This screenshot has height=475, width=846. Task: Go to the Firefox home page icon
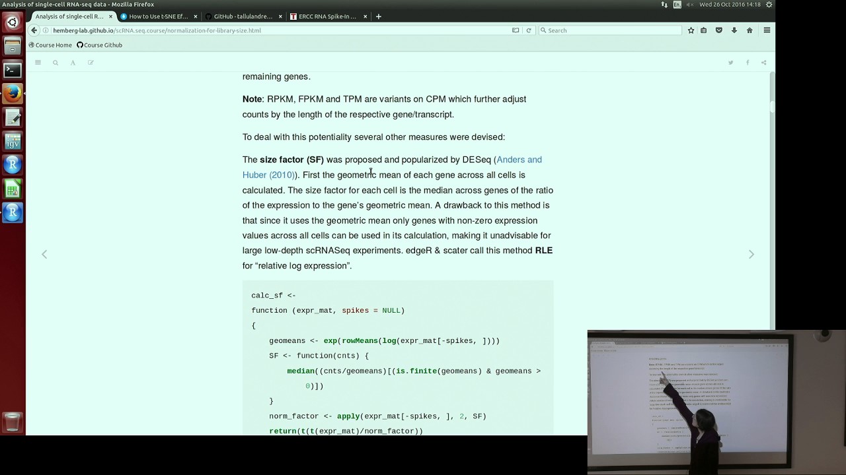pos(750,30)
